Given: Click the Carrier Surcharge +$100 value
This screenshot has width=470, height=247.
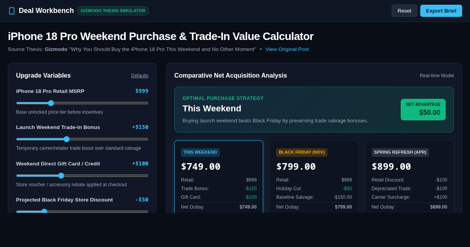Looking at the screenshot, I should 441,197.
